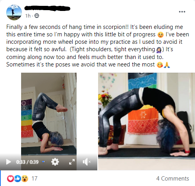Open video settings gear
195x186 pixels.
pyautogui.click(x=55, y=162)
